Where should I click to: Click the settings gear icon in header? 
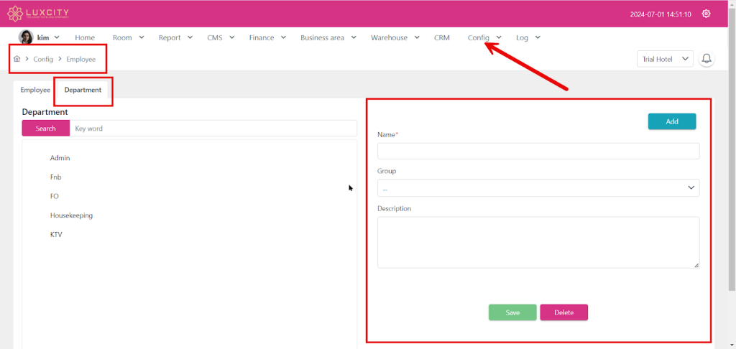[706, 14]
